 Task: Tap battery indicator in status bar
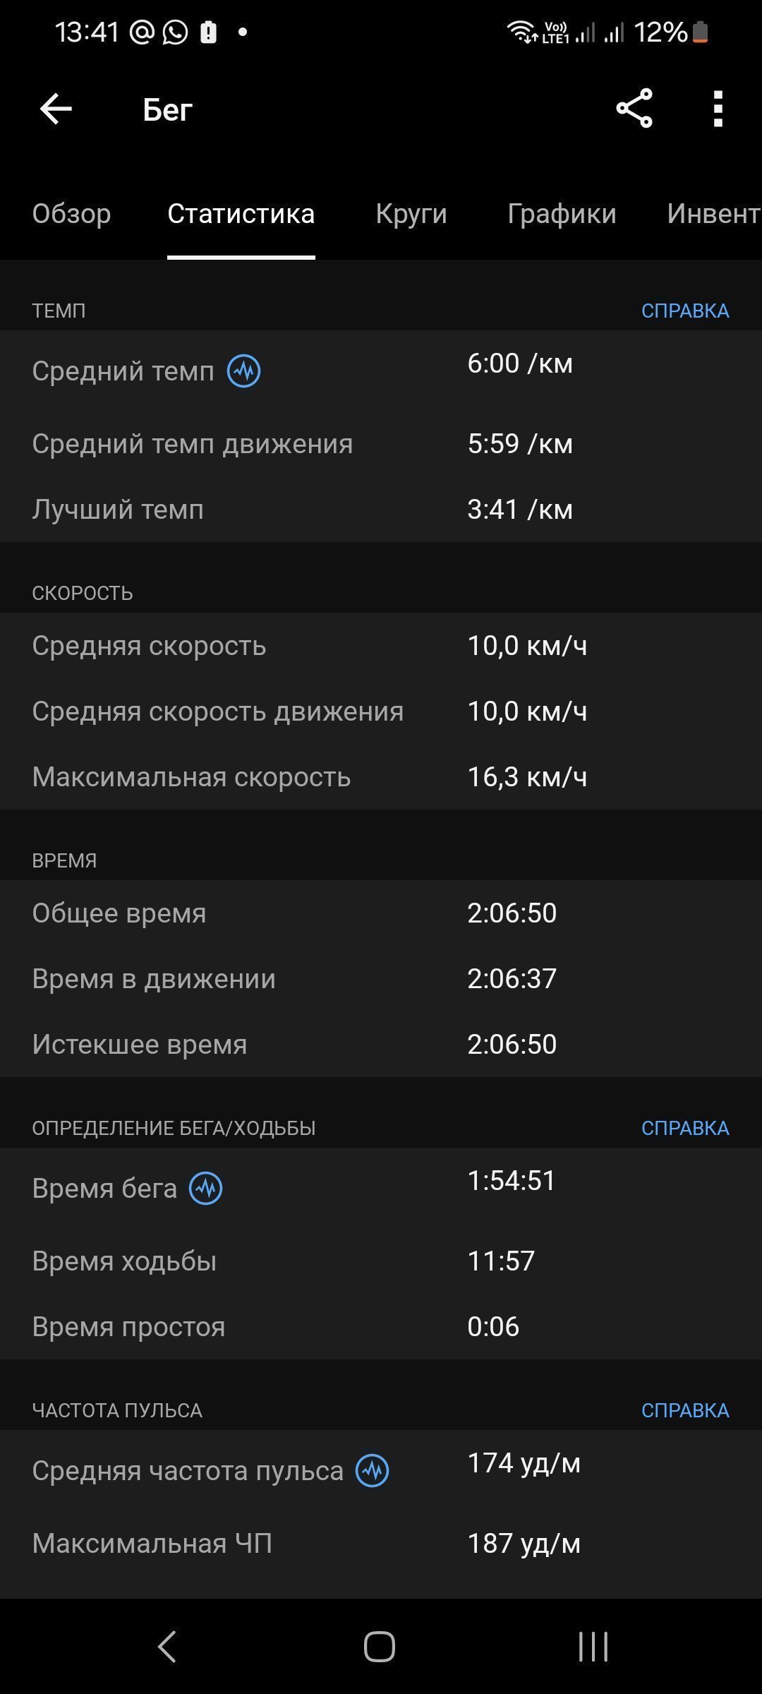point(700,32)
